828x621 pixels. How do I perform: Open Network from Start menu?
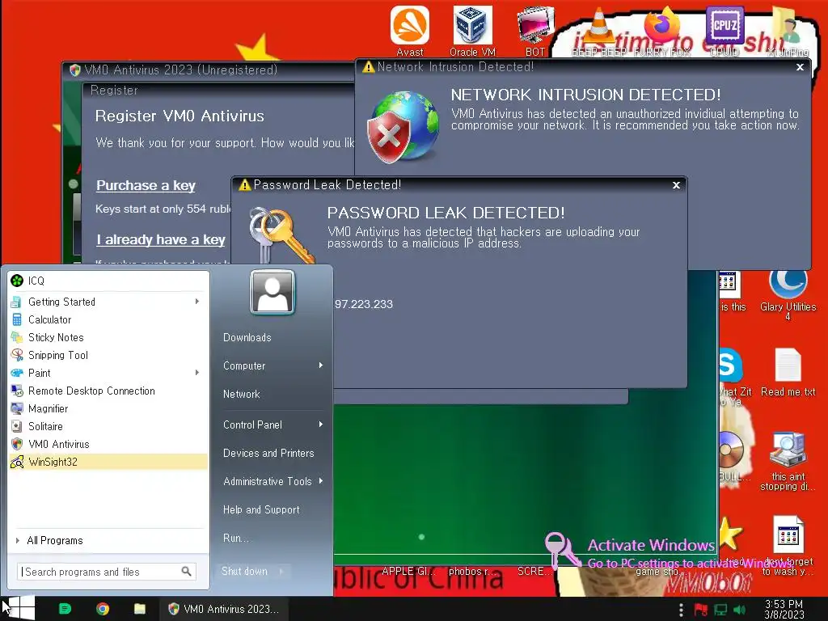241,394
